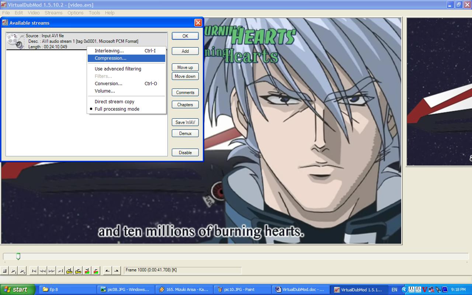Open Volume... menu entry
This screenshot has height=295, width=472.
126,91
